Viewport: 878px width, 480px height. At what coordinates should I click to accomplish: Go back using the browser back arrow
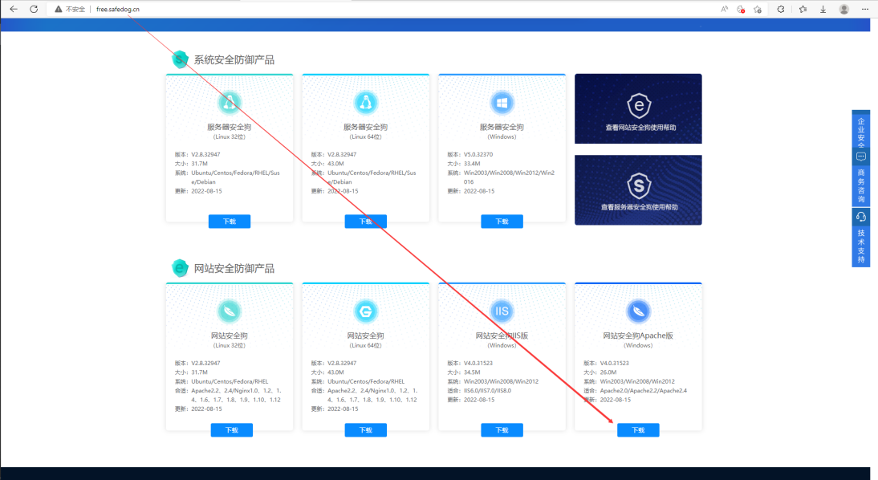(x=14, y=9)
